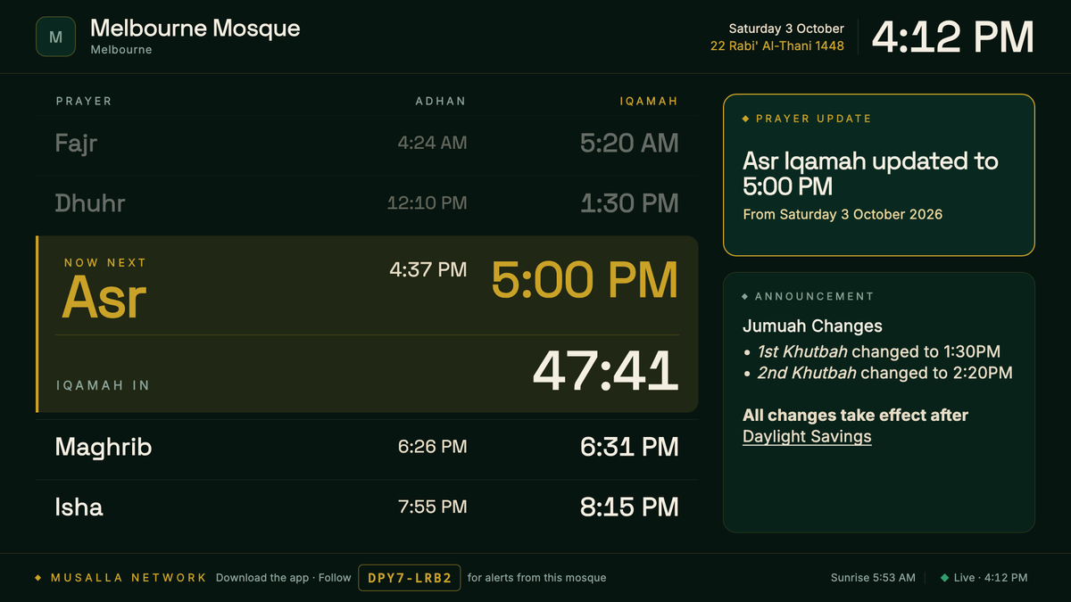Click Isha adhan time 7:55 PM

click(432, 507)
